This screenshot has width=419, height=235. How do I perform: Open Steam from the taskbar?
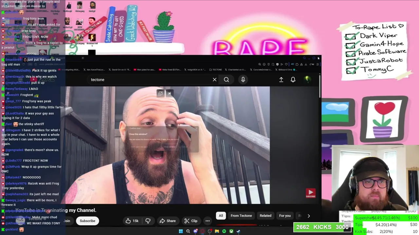[238, 231]
